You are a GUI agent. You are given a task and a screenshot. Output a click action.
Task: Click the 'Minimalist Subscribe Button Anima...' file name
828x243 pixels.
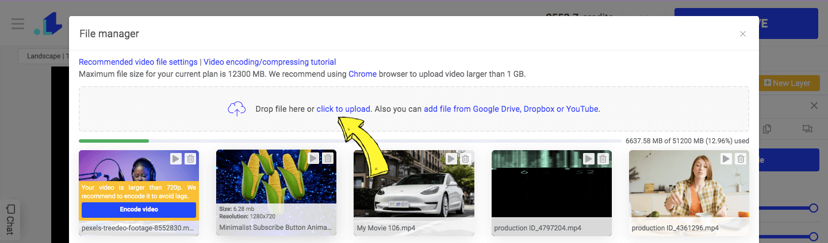coord(275,228)
